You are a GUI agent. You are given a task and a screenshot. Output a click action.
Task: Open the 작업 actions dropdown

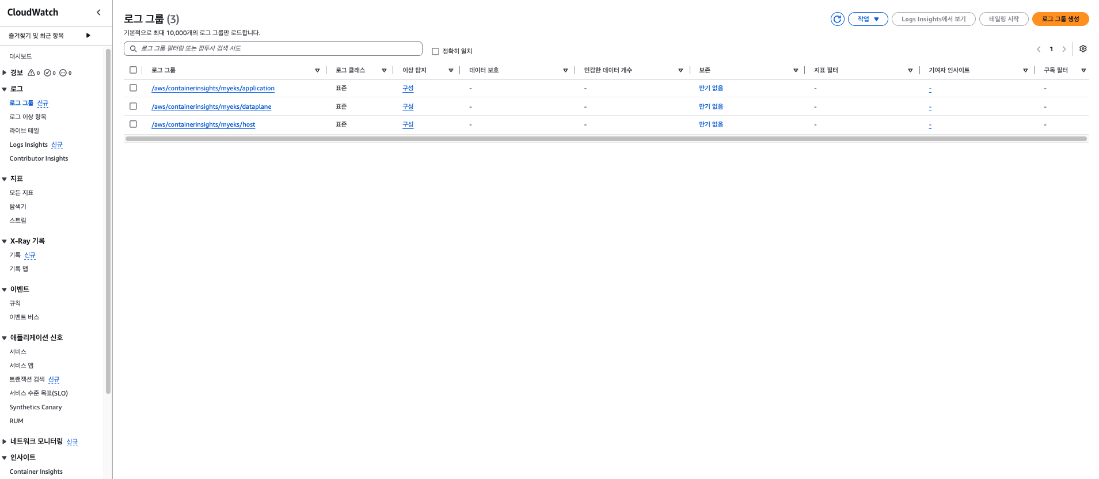pyautogui.click(x=868, y=19)
